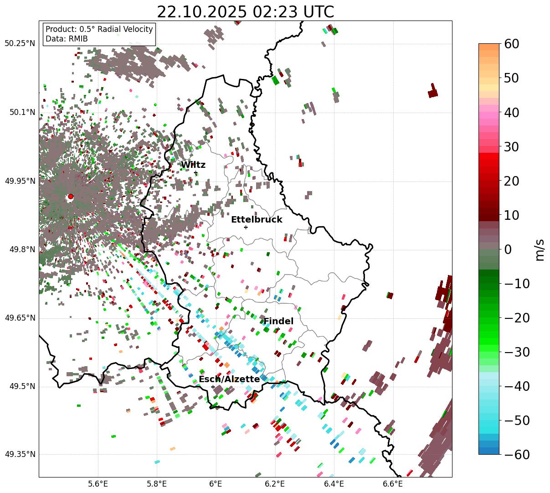Viewport: 550px width, 493px height.
Task: Click the Wiltz city label
Action: point(193,165)
